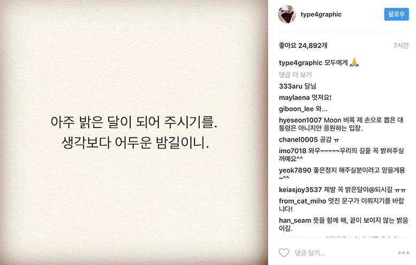Open type4graphic username in header

point(321,14)
